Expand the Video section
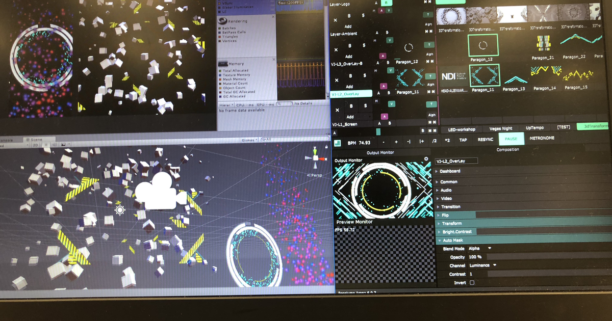Image resolution: width=612 pixels, height=321 pixels. (437, 199)
